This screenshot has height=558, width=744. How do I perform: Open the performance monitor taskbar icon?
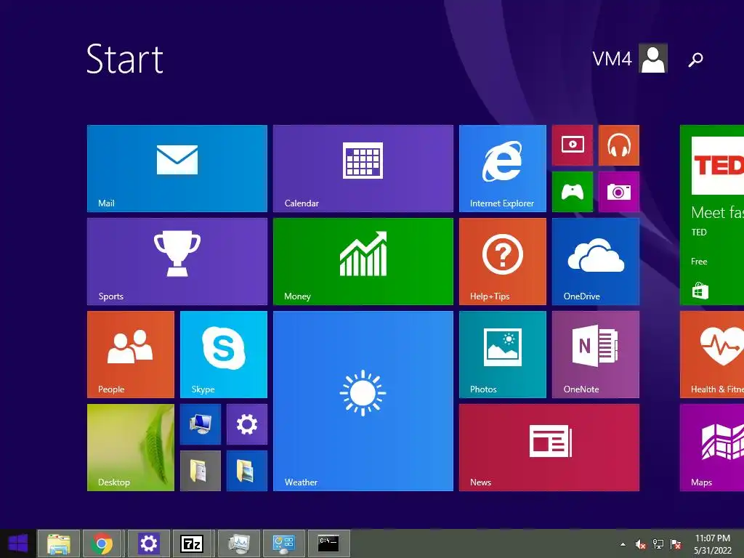[238, 543]
